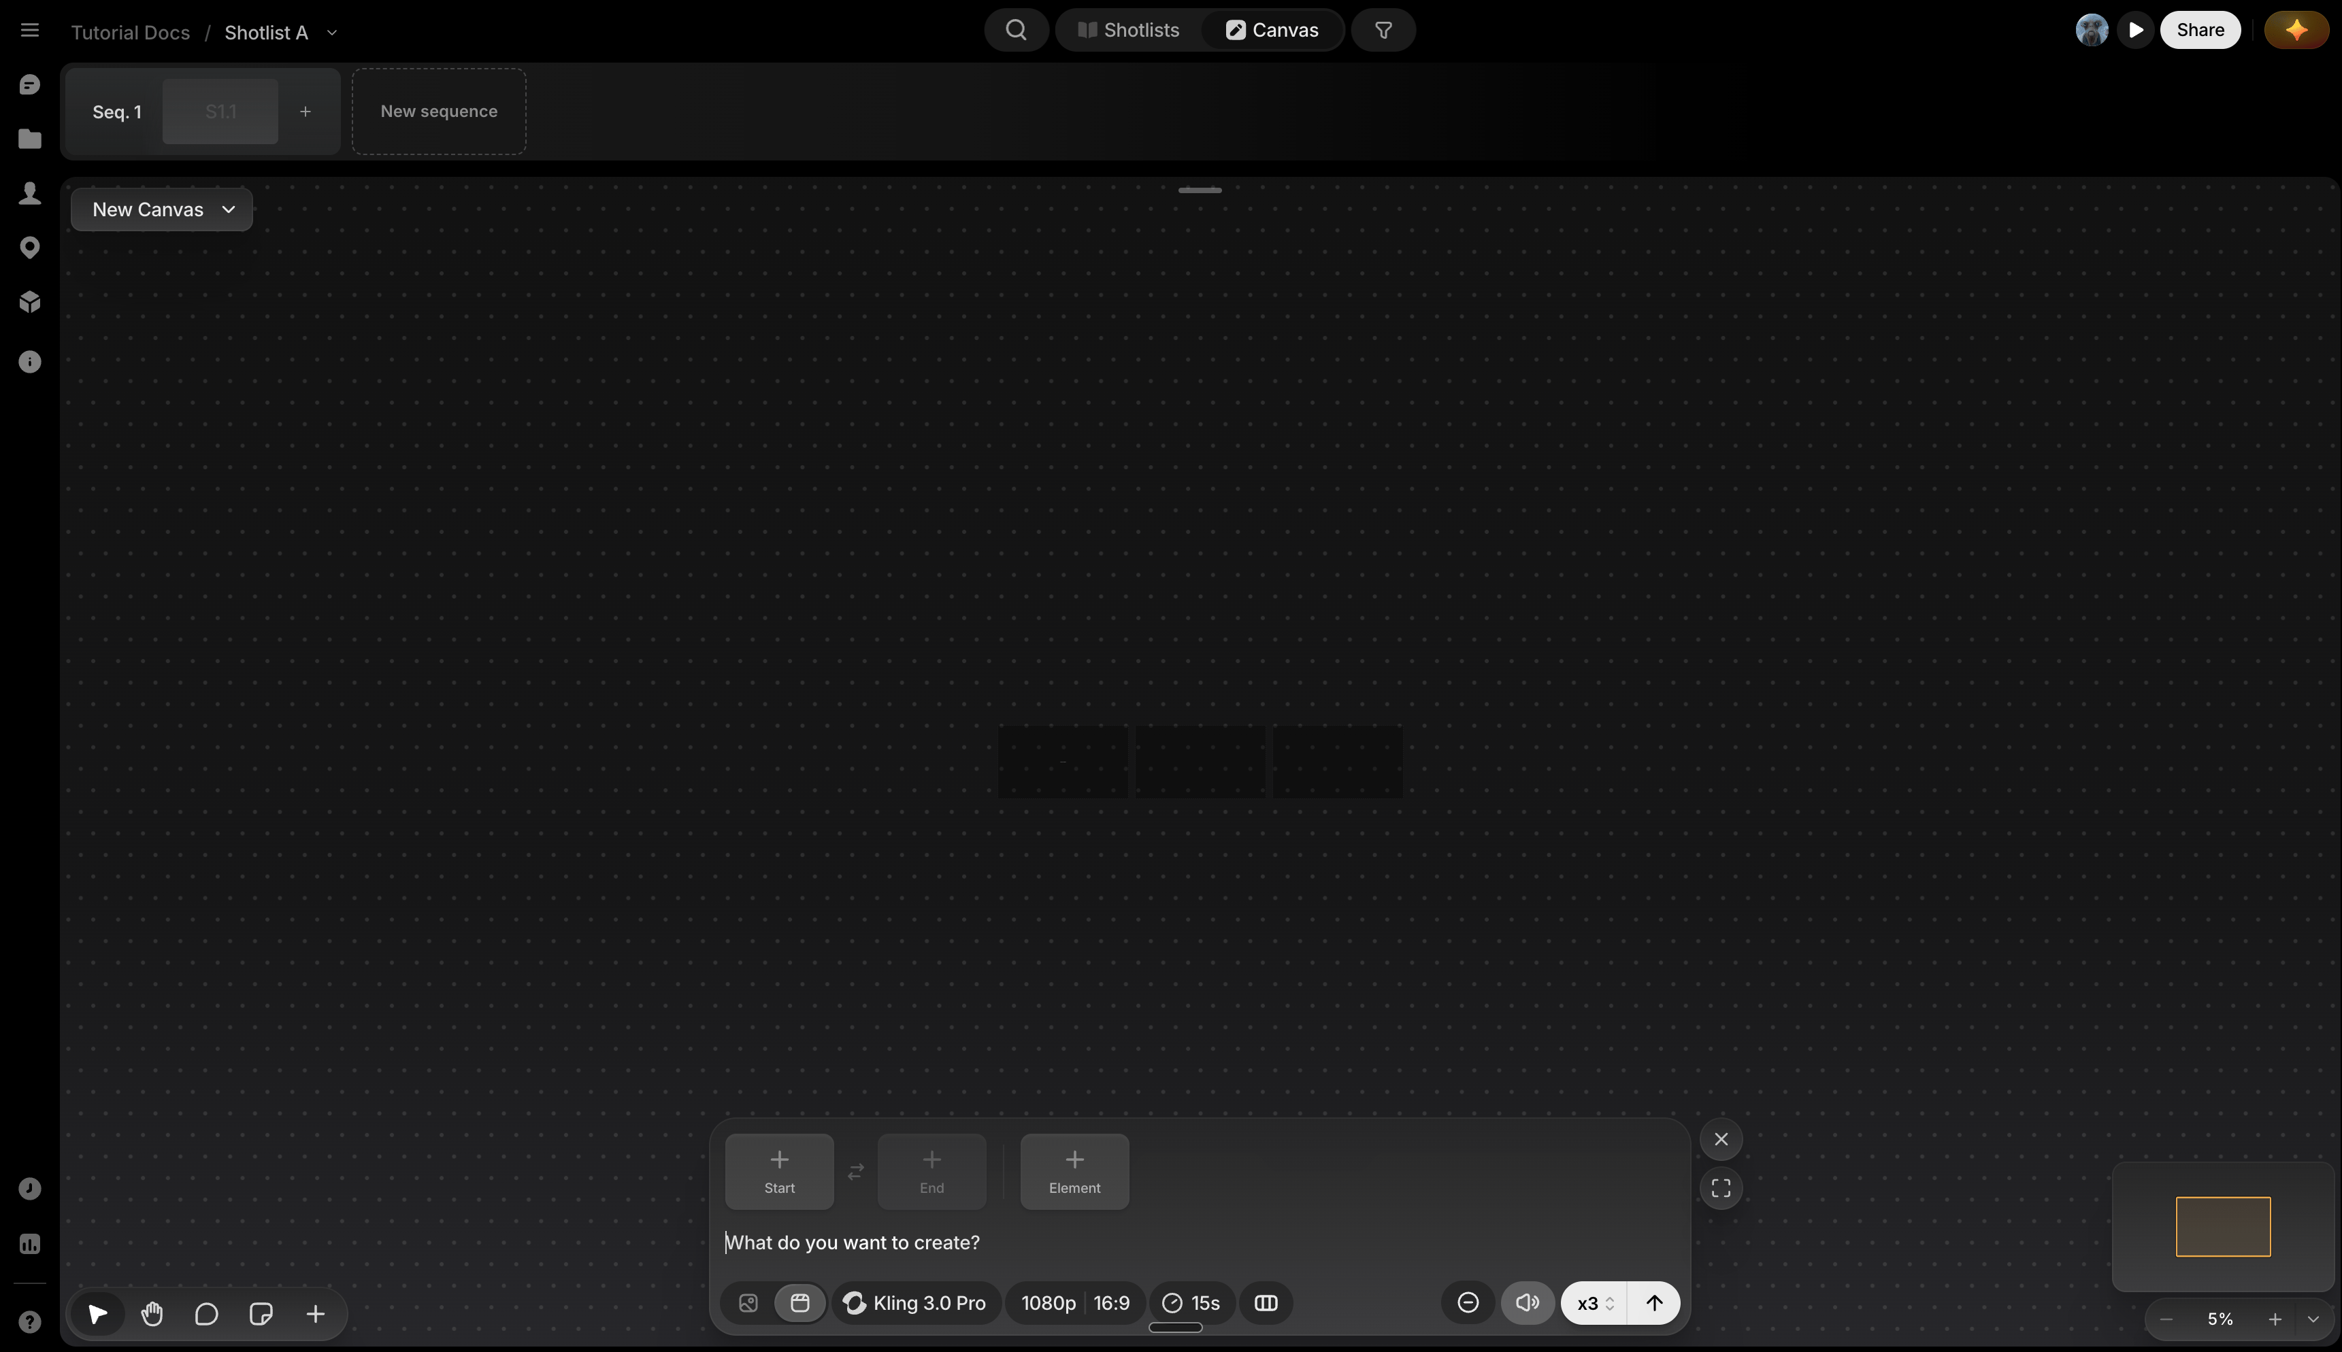Image resolution: width=2342 pixels, height=1352 pixels.
Task: Open the 16:9 aspect ratio selector
Action: pos(1112,1303)
